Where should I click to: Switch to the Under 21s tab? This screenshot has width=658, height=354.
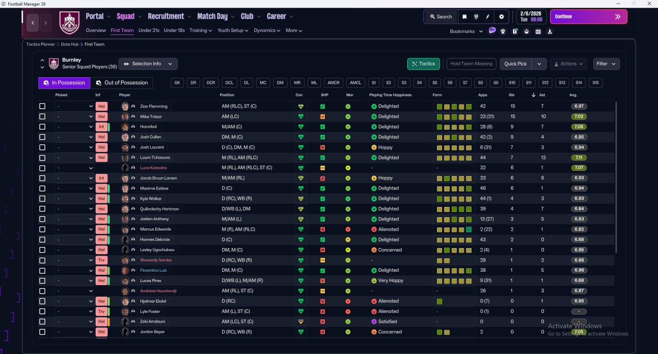pyautogui.click(x=149, y=30)
